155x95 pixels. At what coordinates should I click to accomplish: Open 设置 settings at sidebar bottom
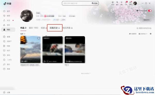click(x=7, y=92)
